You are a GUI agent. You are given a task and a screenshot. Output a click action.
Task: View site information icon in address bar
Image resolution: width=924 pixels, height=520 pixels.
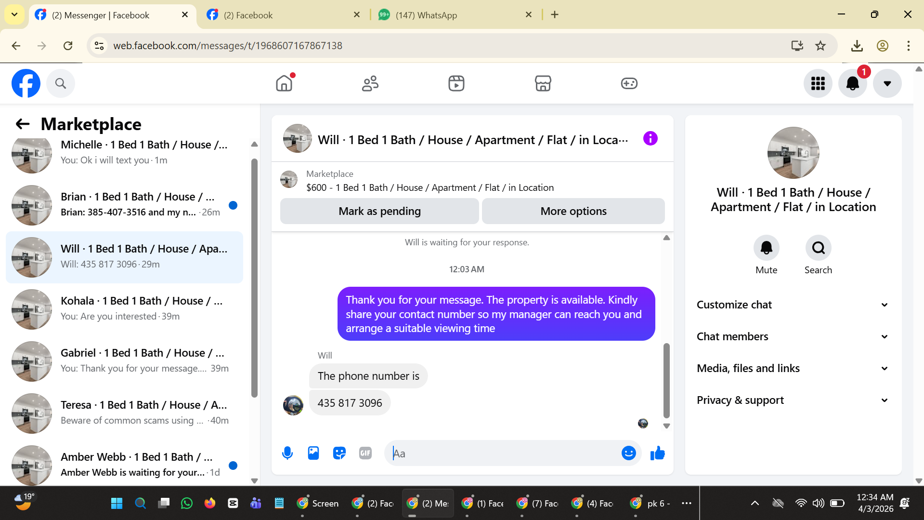point(99,46)
